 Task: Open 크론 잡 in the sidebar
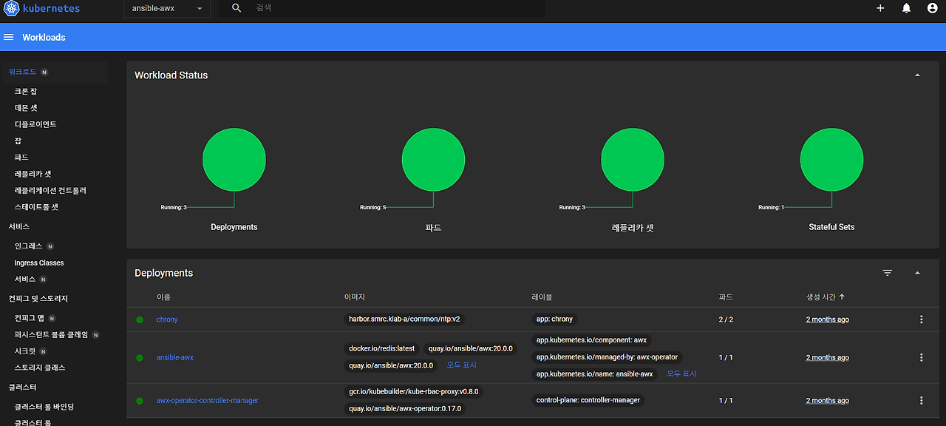click(26, 92)
